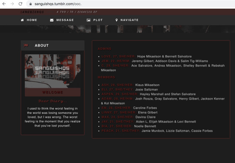The image size is (235, 163).
Task: Click the lock icon in address bar
Action: point(30,4)
